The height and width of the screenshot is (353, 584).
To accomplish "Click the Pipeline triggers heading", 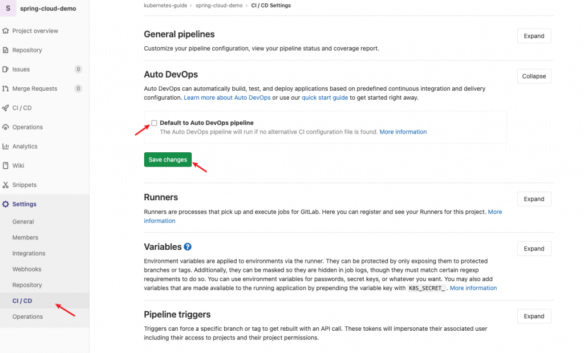I will pos(177,315).
